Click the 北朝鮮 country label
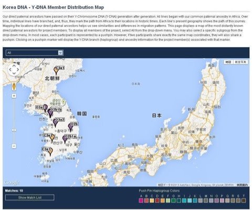252x213 pixels. click(52, 78)
